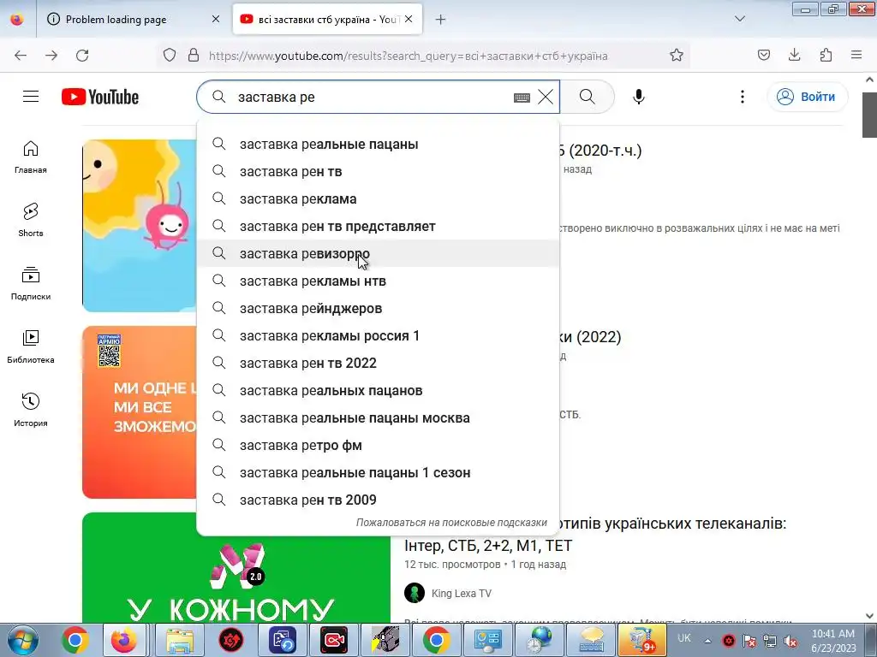Click the magnifier search button

(x=588, y=97)
